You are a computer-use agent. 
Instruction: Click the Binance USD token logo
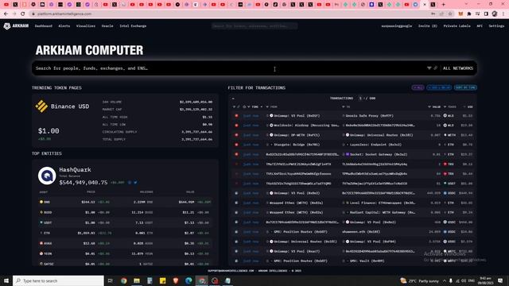pos(41,106)
